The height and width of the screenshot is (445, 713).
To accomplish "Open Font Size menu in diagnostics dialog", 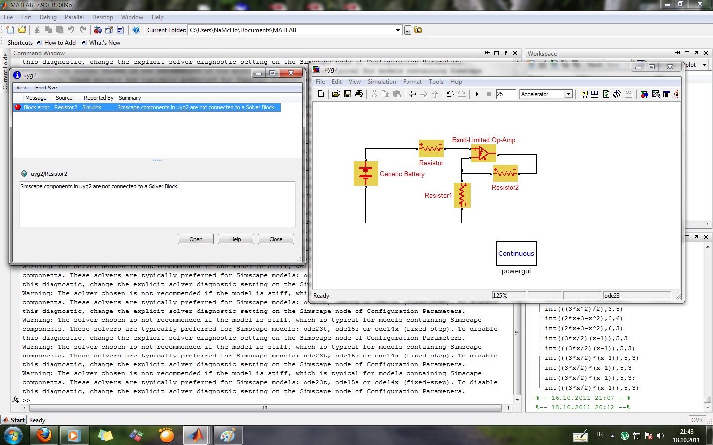I will 46,88.
